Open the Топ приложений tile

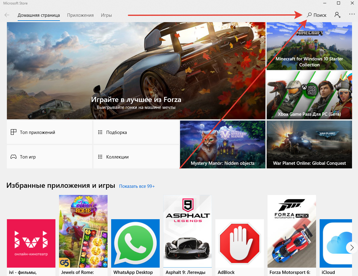tap(50, 132)
